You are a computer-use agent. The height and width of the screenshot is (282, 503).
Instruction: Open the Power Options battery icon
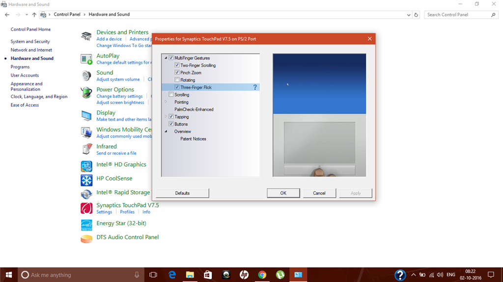86,93
